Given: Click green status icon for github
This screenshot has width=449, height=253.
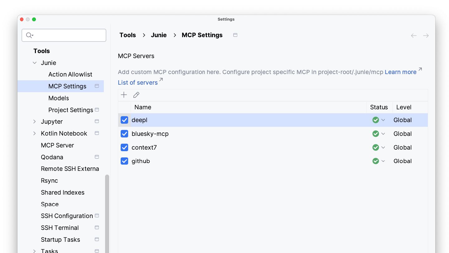Looking at the screenshot, I should pyautogui.click(x=376, y=161).
